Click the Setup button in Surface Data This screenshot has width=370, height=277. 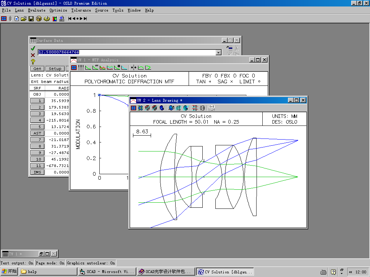click(x=55, y=69)
